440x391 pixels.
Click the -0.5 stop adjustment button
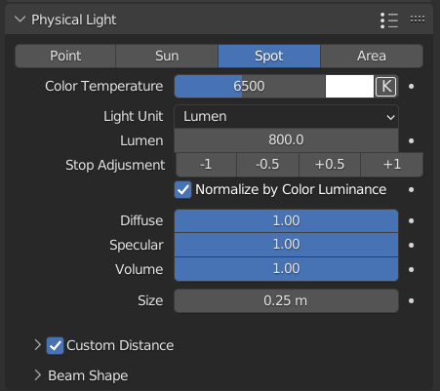click(x=267, y=165)
